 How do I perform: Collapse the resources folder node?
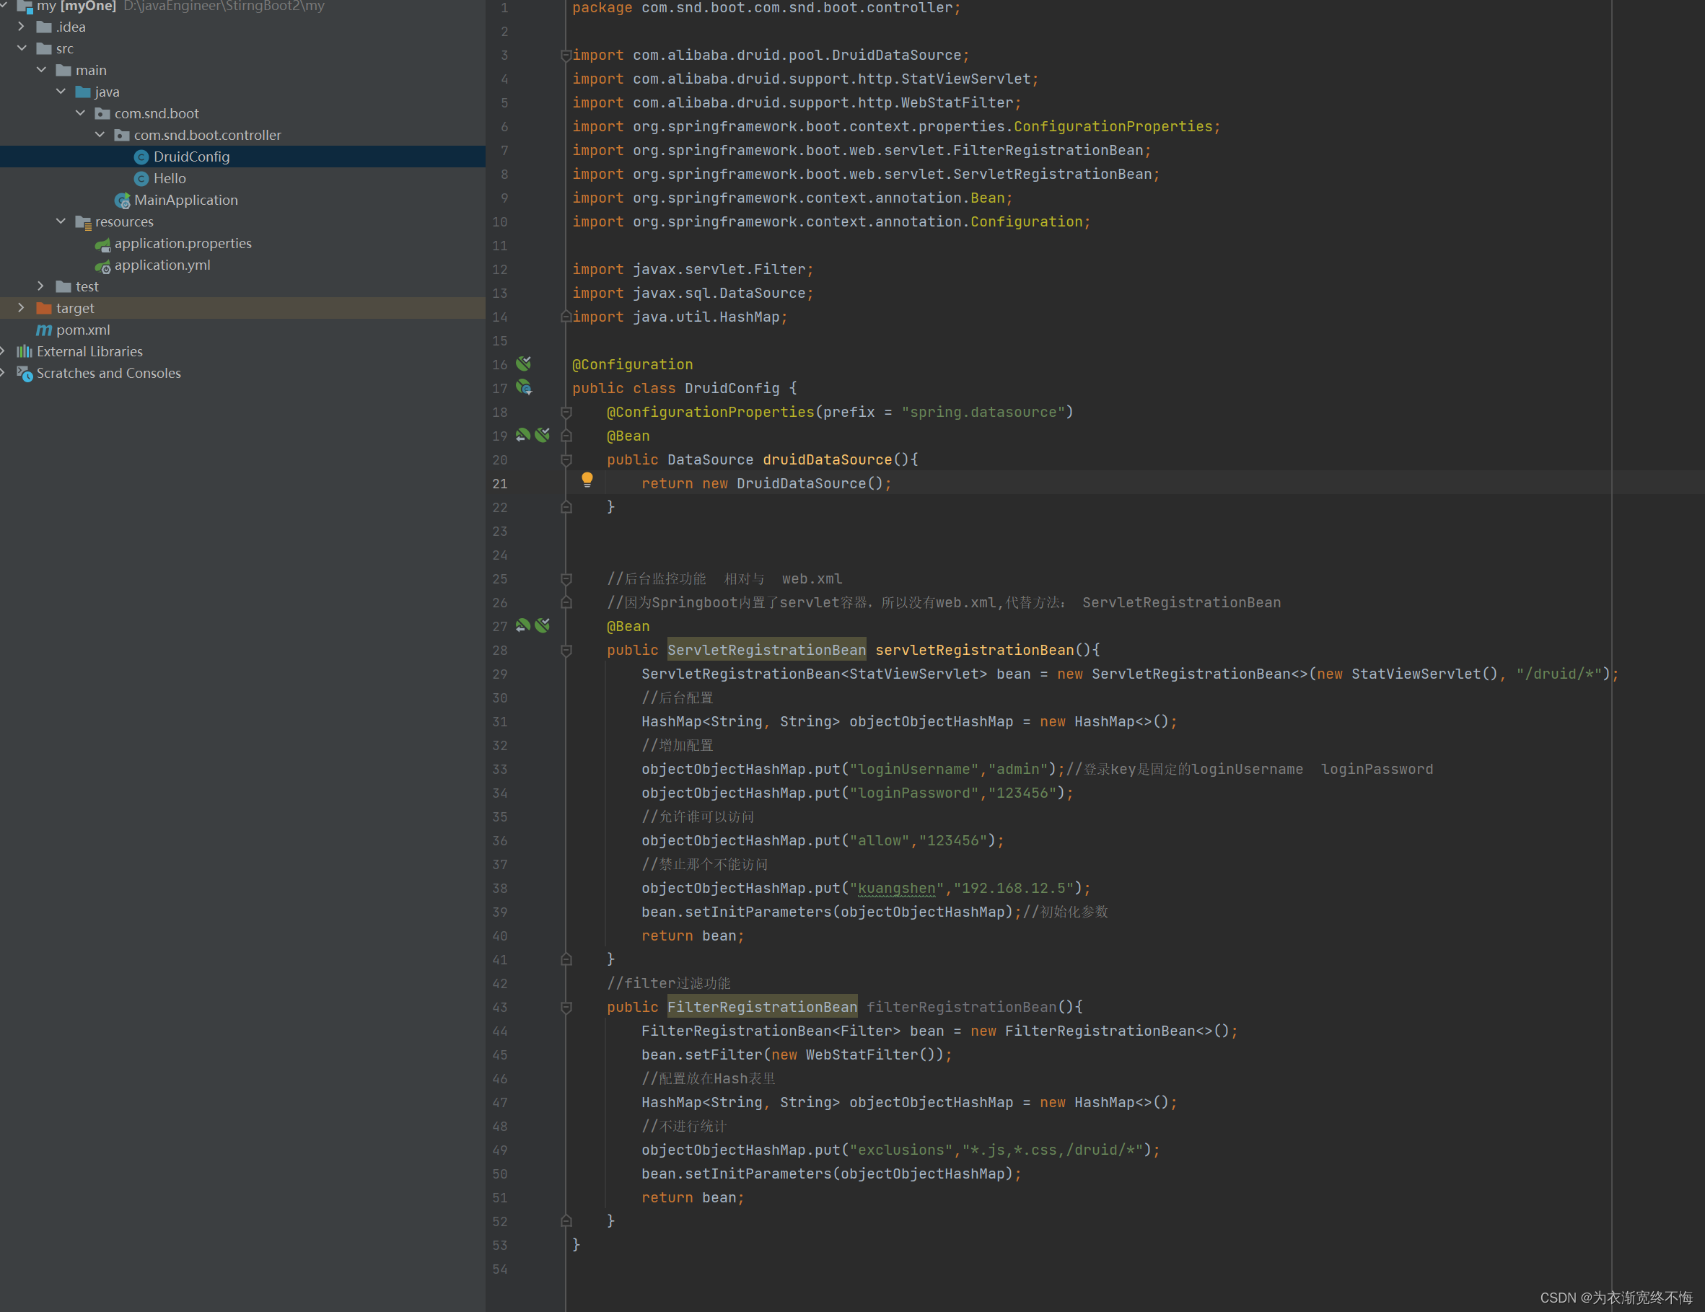tap(60, 221)
